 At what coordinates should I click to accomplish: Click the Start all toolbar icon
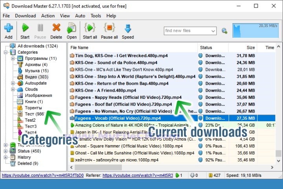90,28
